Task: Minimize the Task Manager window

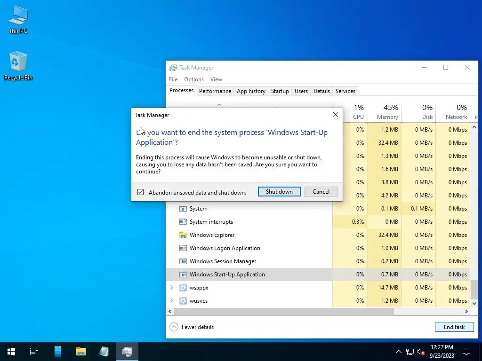Action: (425, 68)
